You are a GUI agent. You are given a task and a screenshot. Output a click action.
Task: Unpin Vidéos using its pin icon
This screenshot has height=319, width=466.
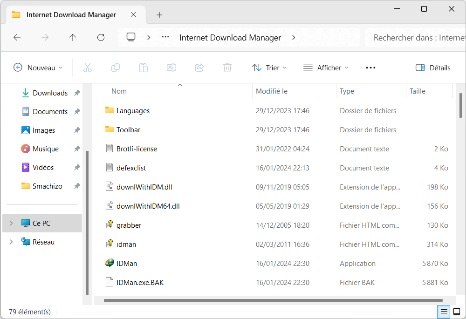point(77,168)
